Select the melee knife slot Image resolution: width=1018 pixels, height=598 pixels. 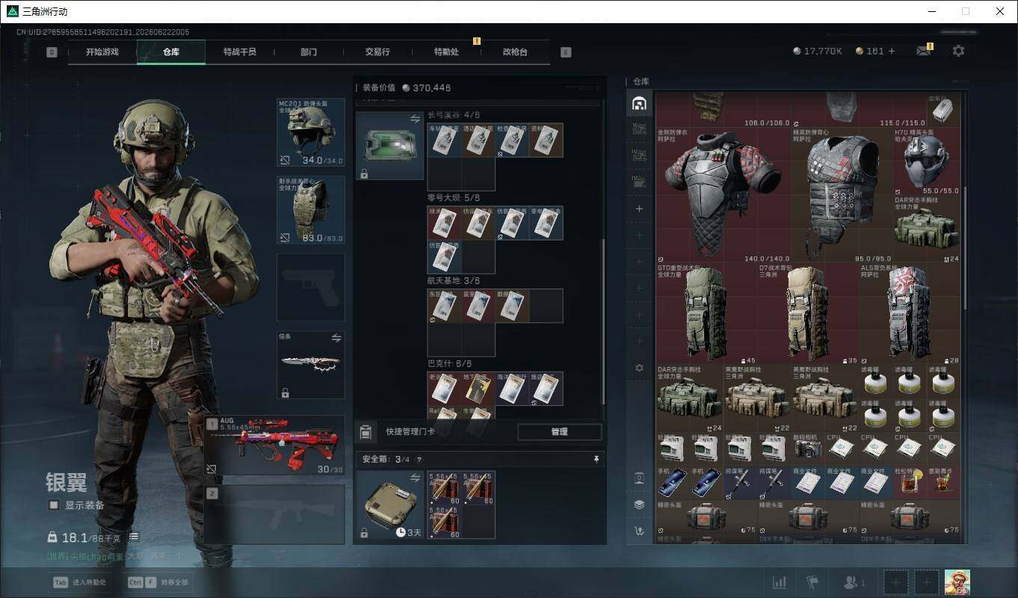coord(311,365)
